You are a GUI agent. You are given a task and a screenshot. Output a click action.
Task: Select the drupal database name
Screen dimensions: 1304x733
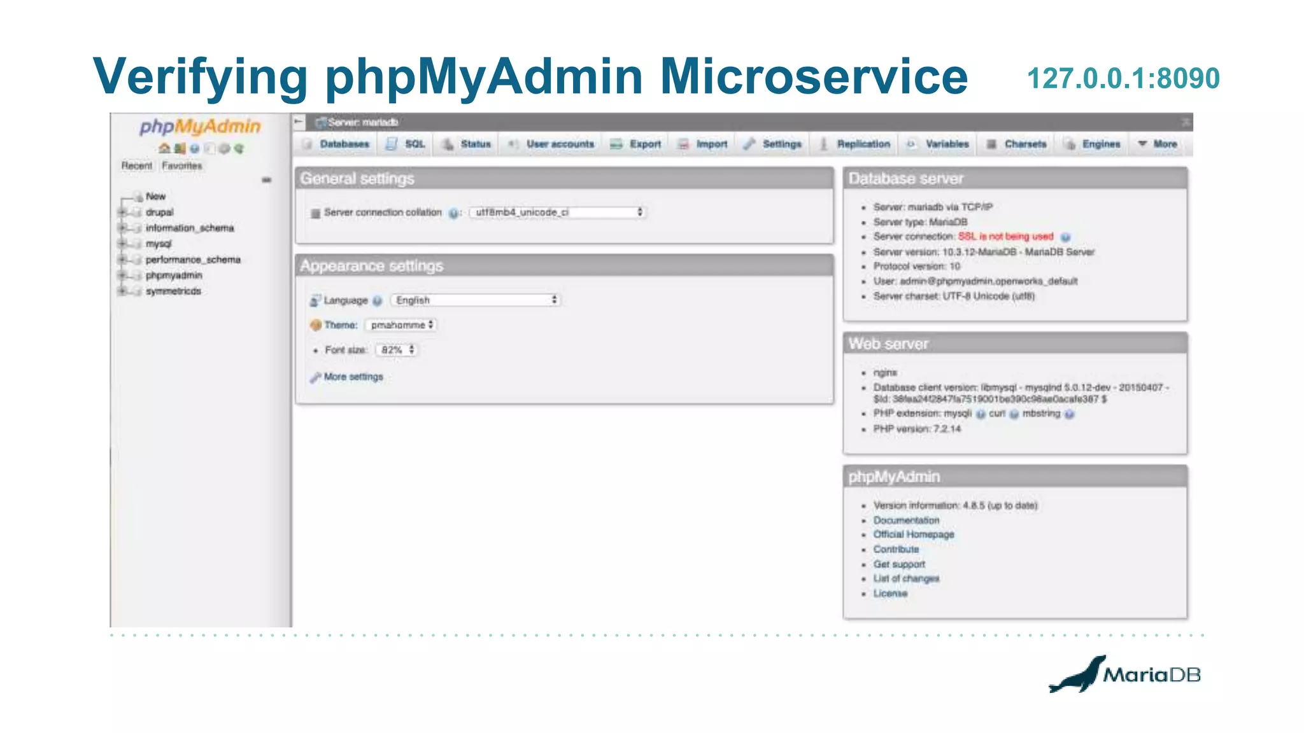coord(159,213)
